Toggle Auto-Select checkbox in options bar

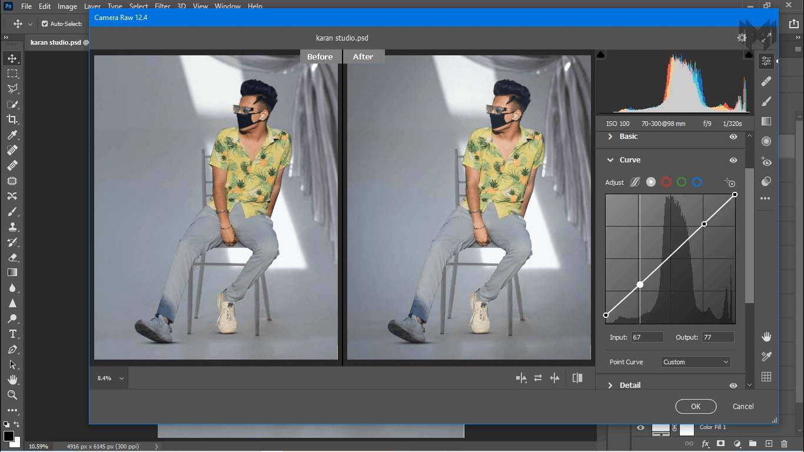45,24
